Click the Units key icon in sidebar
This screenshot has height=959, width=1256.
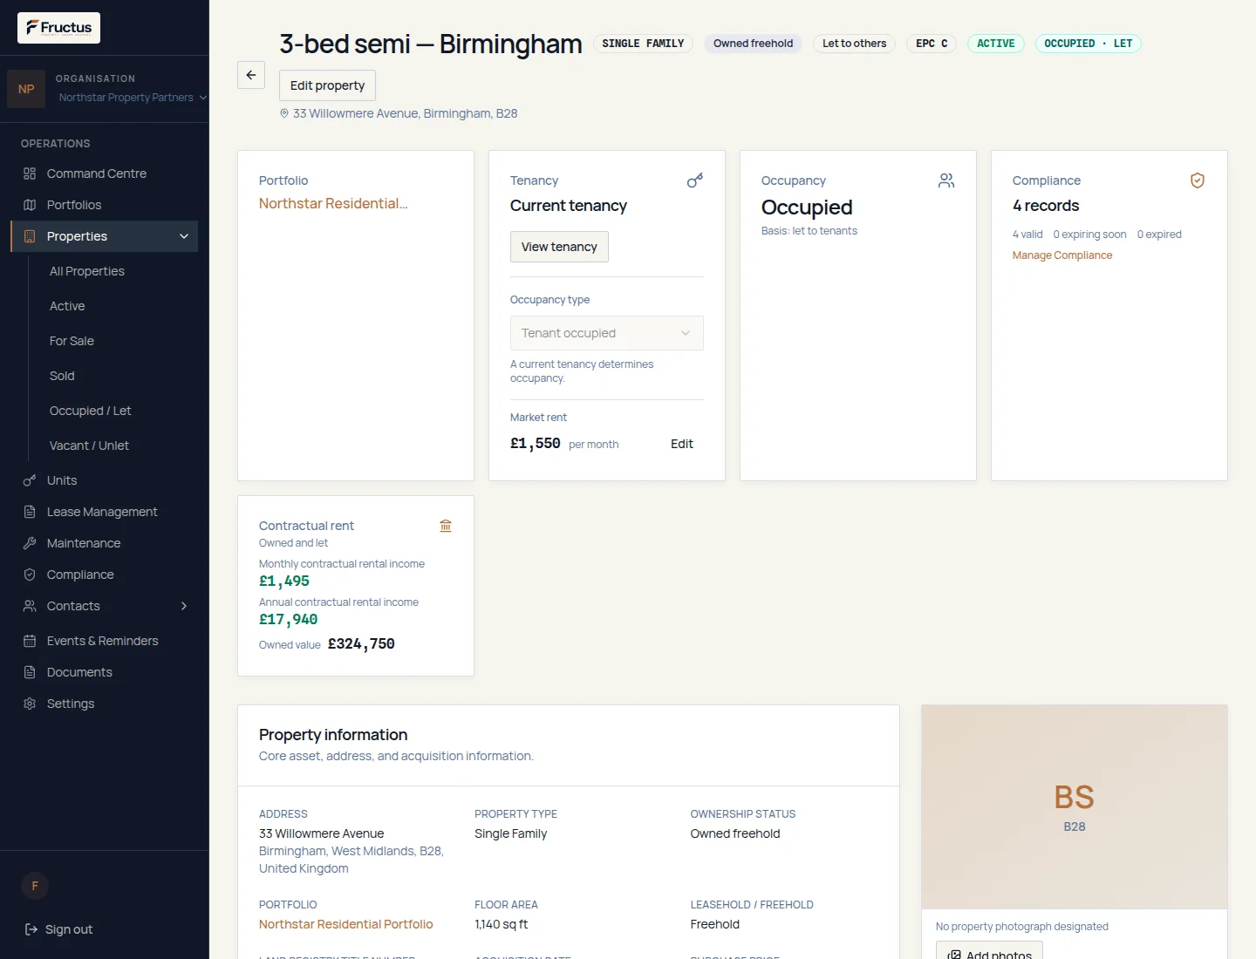tap(30, 480)
